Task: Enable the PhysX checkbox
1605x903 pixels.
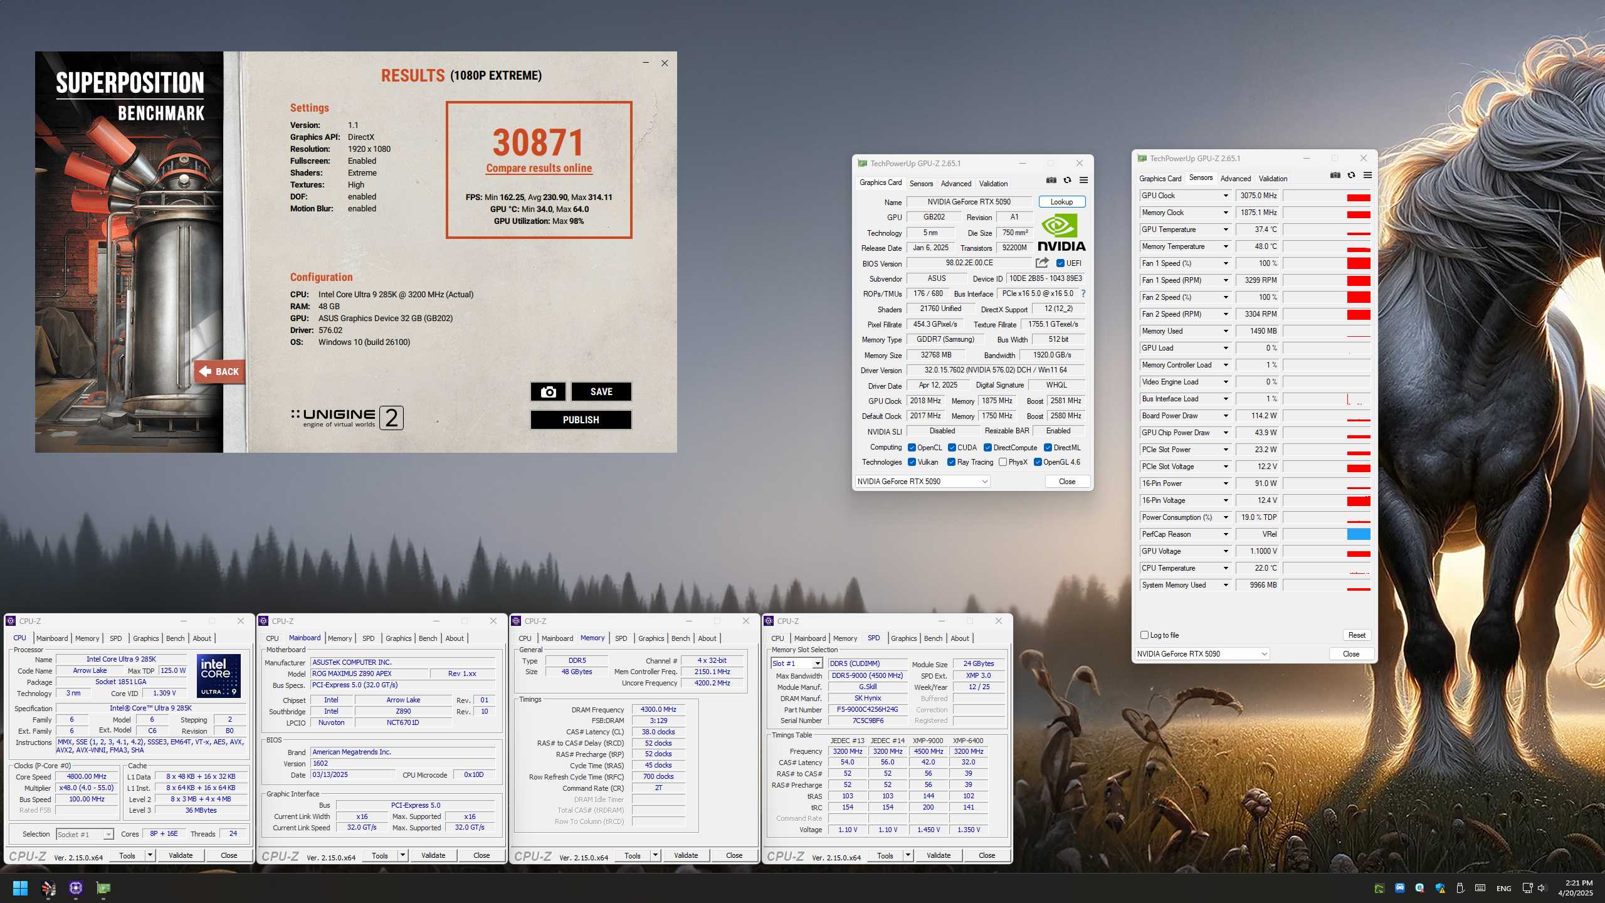Action: pos(1003,462)
